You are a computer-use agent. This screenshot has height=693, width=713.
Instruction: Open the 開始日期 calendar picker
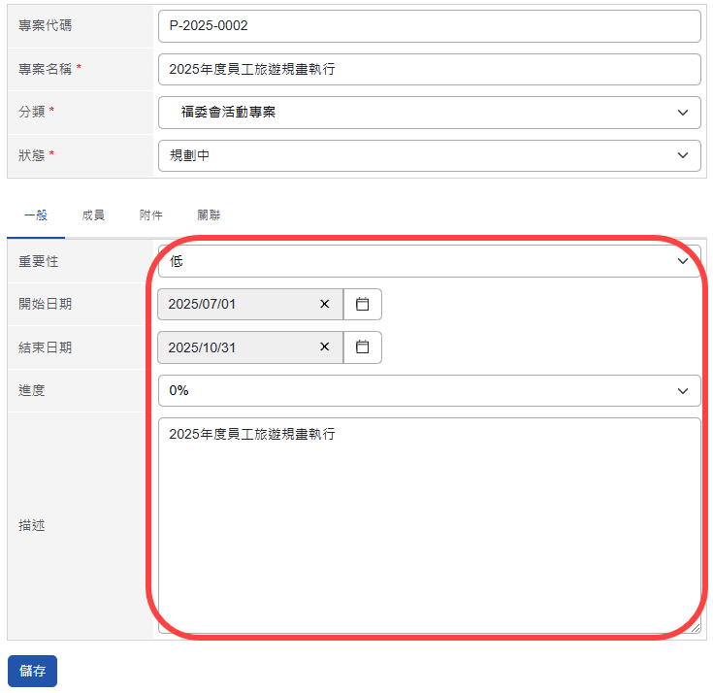click(363, 304)
